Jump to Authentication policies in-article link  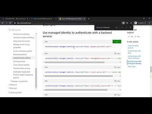(133, 47)
